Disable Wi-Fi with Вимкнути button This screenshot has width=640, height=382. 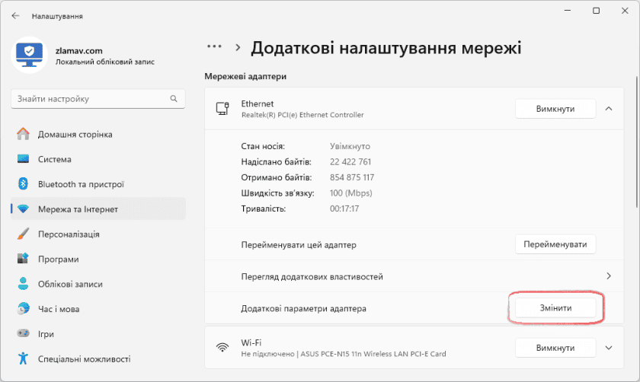(555, 348)
